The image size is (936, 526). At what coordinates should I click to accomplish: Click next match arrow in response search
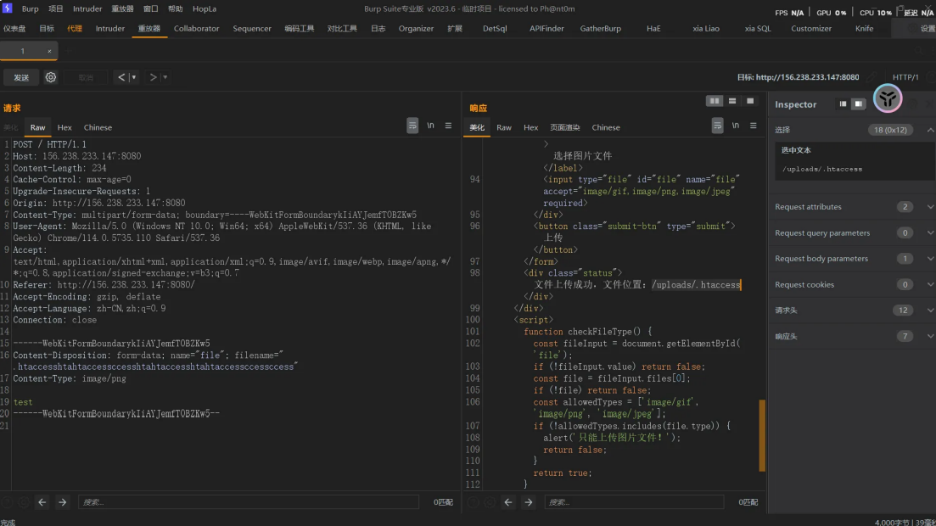click(528, 502)
